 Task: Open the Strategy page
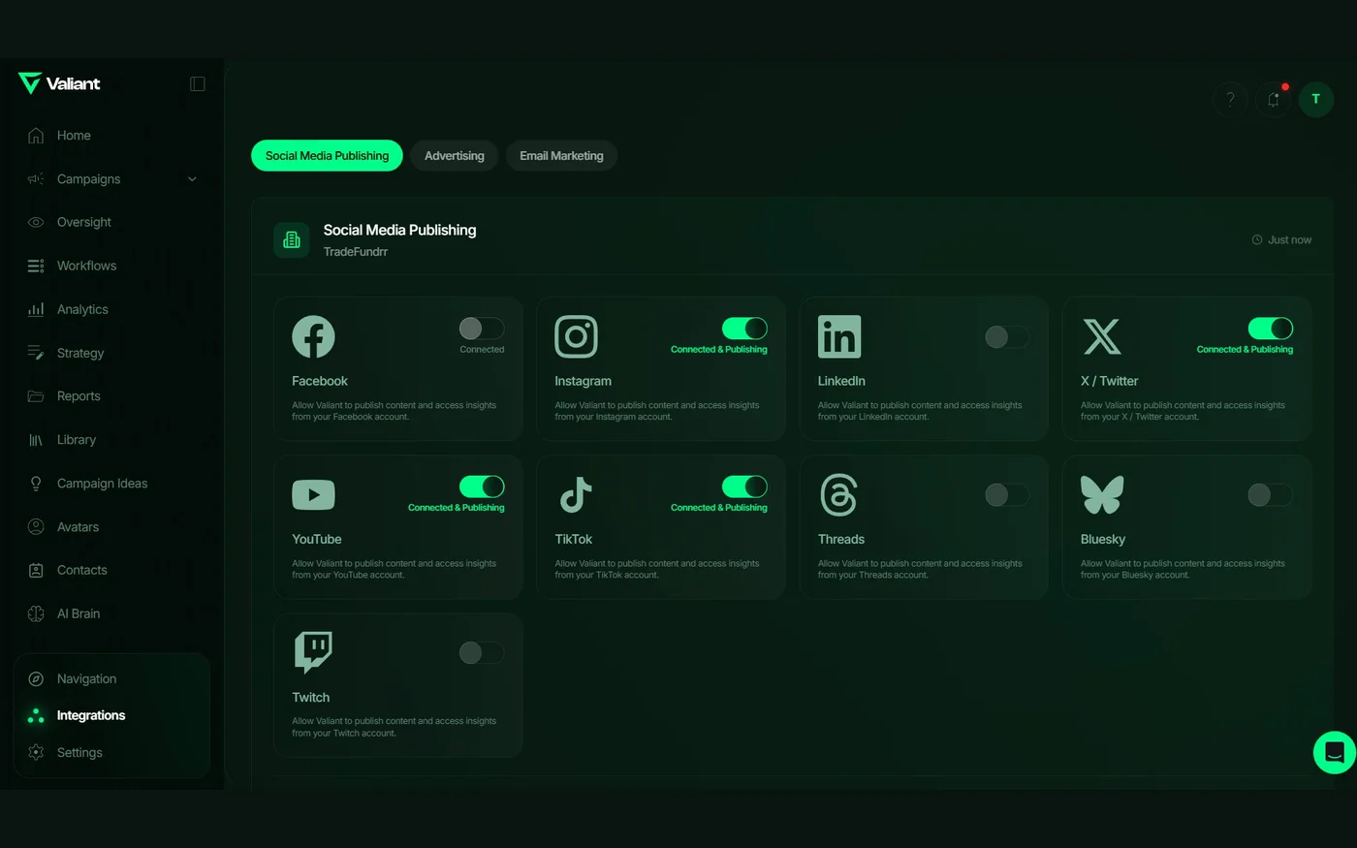click(x=80, y=353)
